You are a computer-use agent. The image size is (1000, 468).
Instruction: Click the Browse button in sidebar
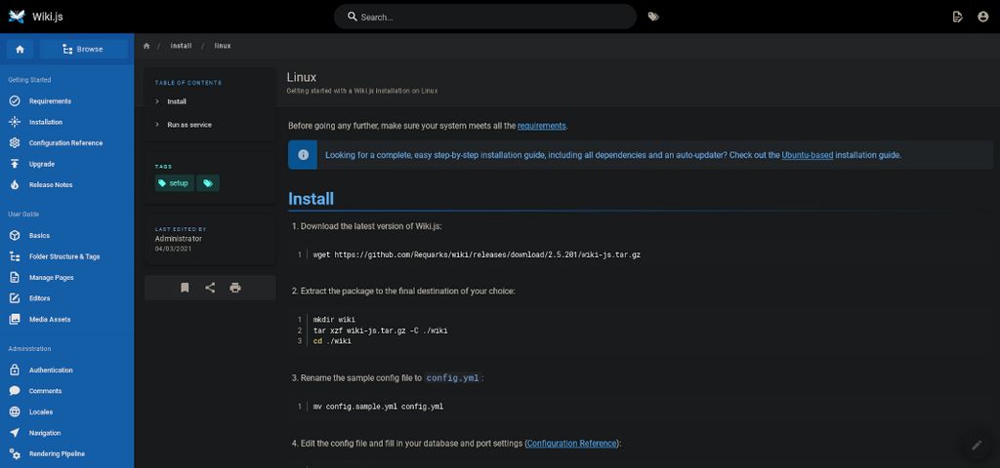[84, 49]
